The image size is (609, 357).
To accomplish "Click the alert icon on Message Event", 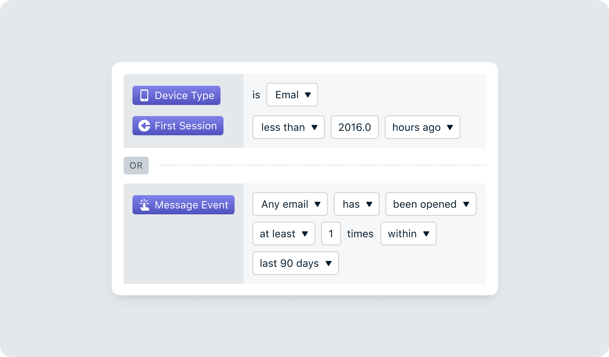I will click(x=144, y=205).
